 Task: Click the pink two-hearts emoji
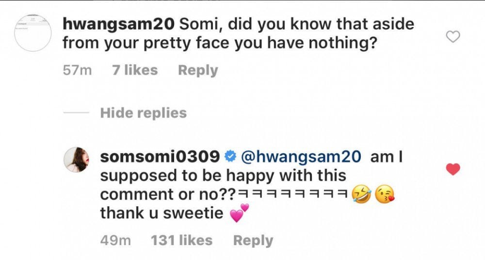(239, 213)
